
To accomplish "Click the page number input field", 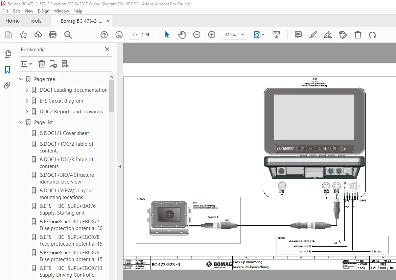I will point(135,35).
